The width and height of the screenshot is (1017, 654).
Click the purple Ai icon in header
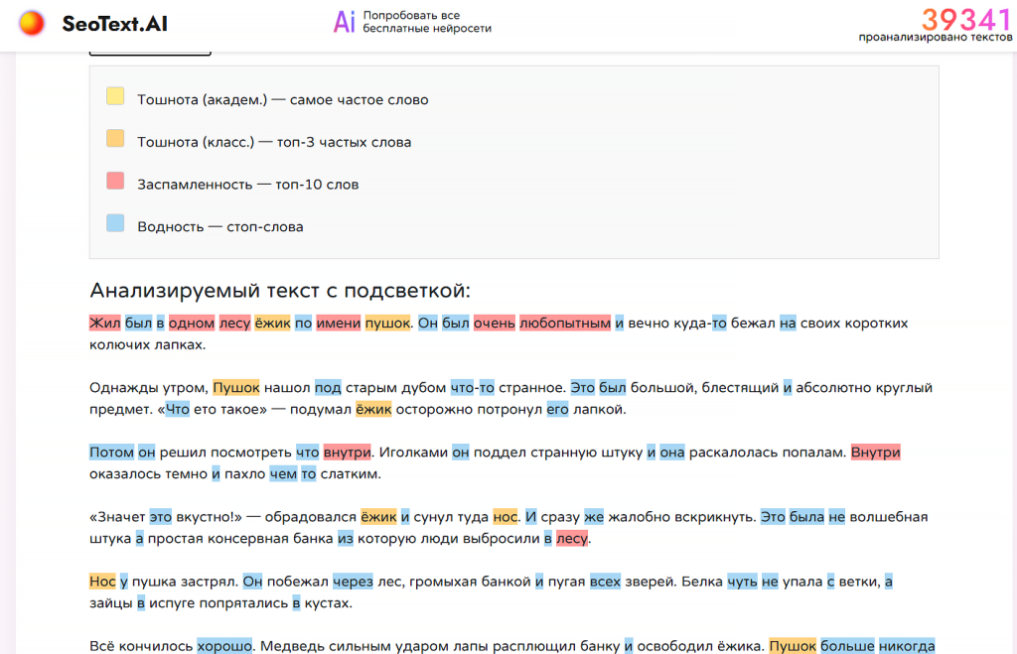(344, 23)
